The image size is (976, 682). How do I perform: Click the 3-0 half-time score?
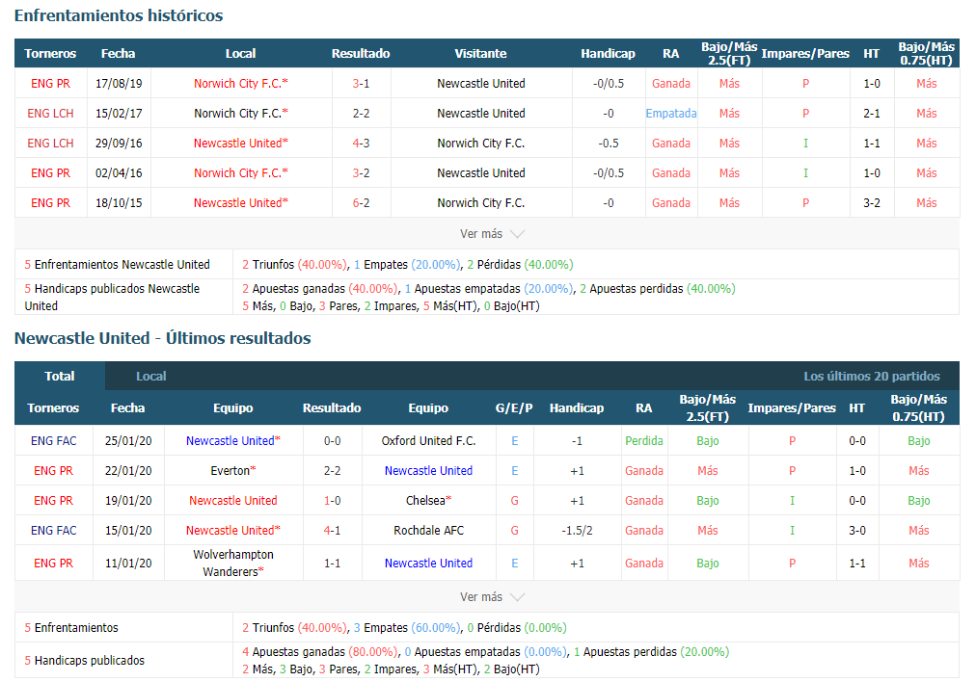[x=857, y=531]
